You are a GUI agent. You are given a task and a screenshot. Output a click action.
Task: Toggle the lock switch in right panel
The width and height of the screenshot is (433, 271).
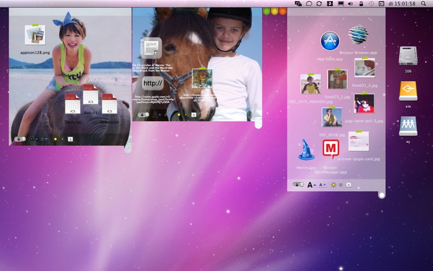[298, 185]
